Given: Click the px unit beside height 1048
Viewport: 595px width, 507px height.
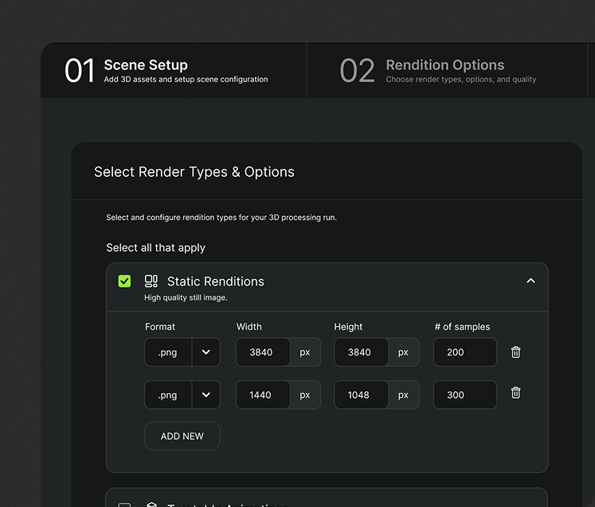Looking at the screenshot, I should pos(403,395).
